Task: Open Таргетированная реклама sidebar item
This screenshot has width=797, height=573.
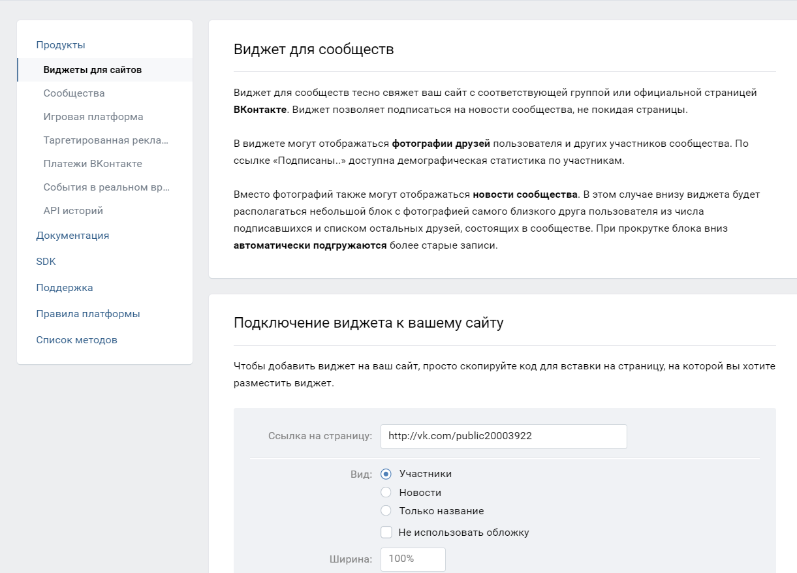Action: click(106, 140)
